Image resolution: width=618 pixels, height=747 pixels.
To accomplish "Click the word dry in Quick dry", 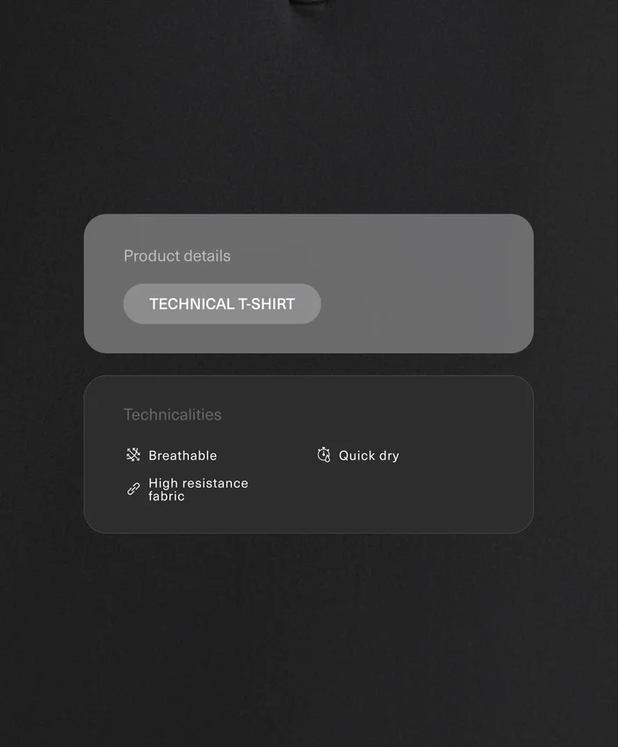I will click(x=389, y=456).
